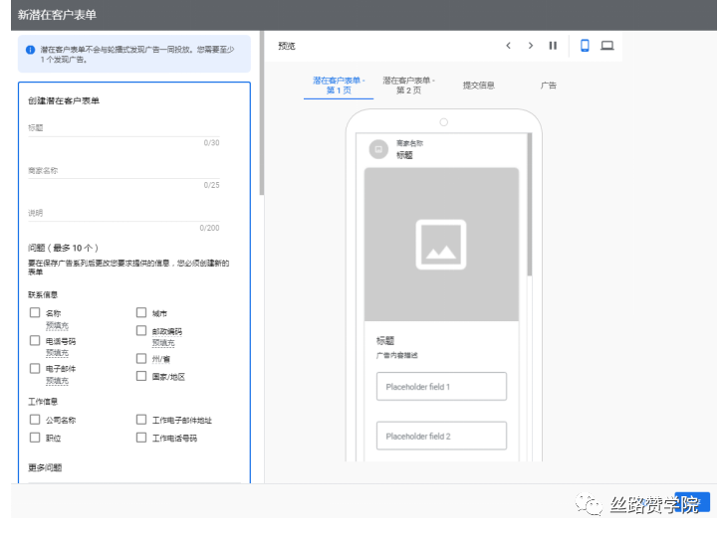Click 预填充 link under 电子邮件
This screenshot has width=722, height=537.
tap(57, 381)
